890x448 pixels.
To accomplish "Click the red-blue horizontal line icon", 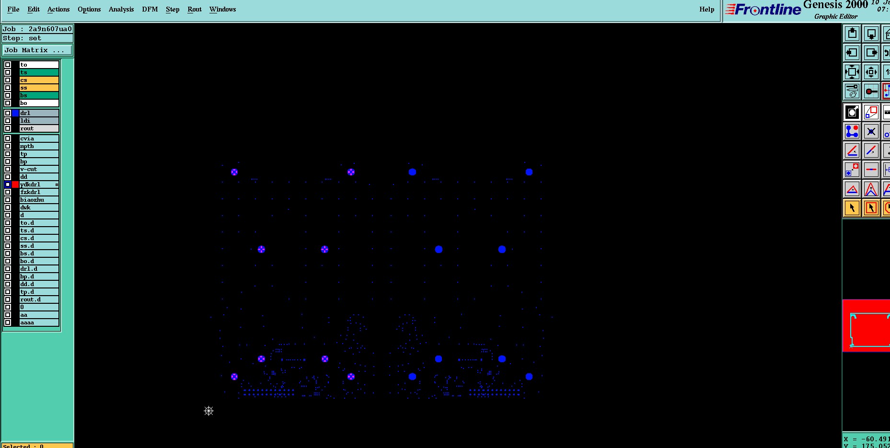I will pos(871,170).
